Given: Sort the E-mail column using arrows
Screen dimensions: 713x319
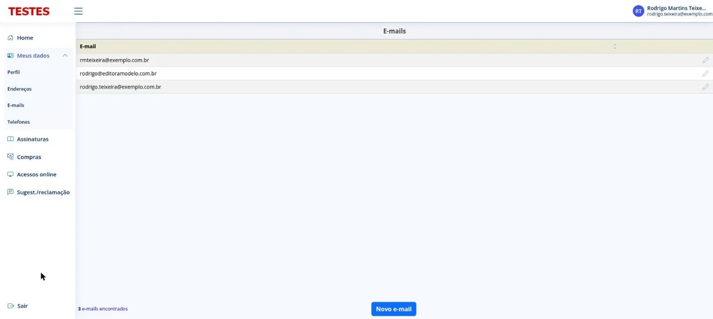Looking at the screenshot, I should pyautogui.click(x=615, y=46).
